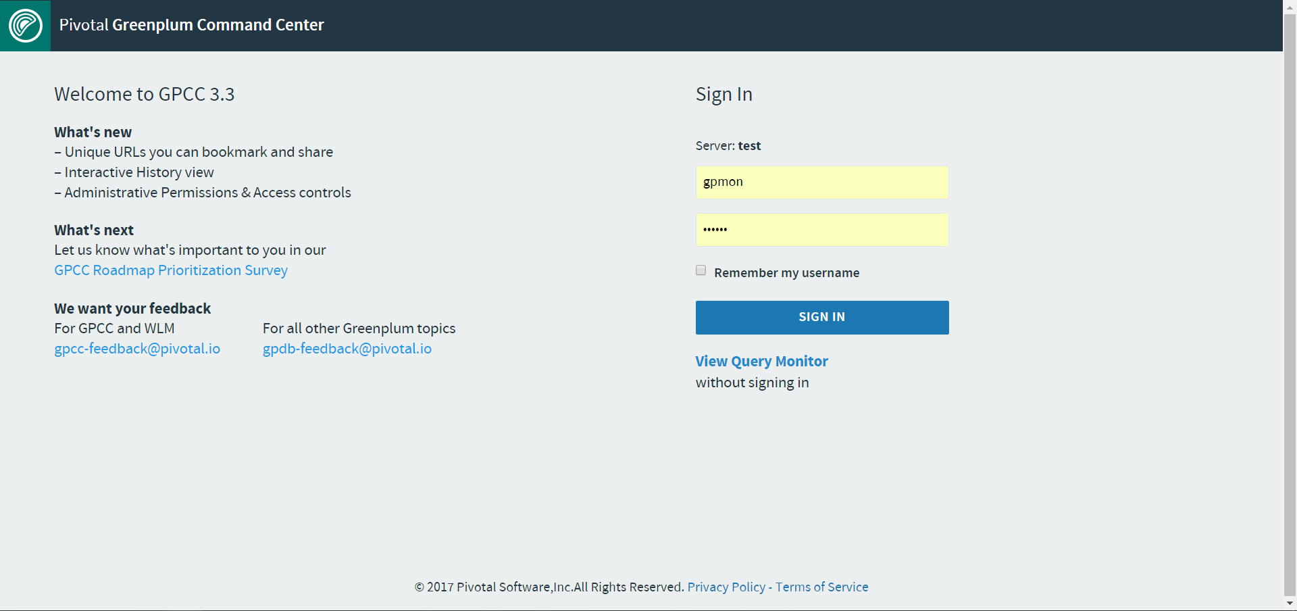Open the Privacy Policy link
This screenshot has height=611, width=1297.
click(x=726, y=587)
